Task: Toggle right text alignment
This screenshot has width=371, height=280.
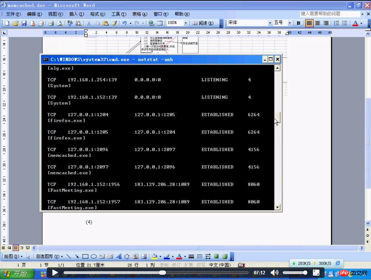Action: tap(326, 23)
